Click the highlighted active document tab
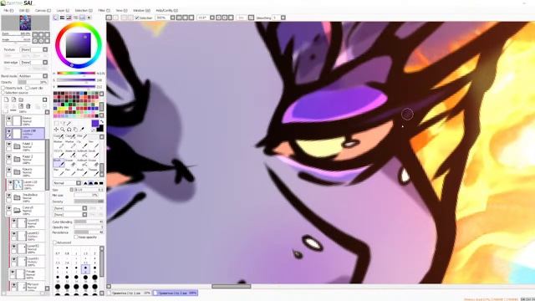535x301 pixels. click(176, 293)
